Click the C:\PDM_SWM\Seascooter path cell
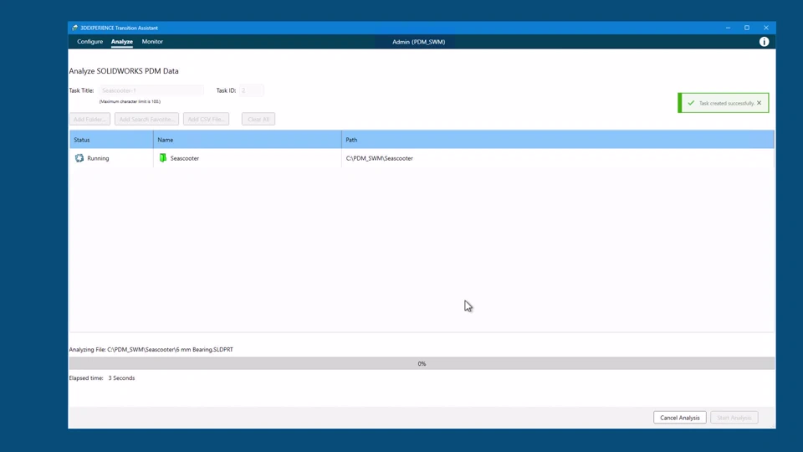The height and width of the screenshot is (452, 803). pos(558,158)
